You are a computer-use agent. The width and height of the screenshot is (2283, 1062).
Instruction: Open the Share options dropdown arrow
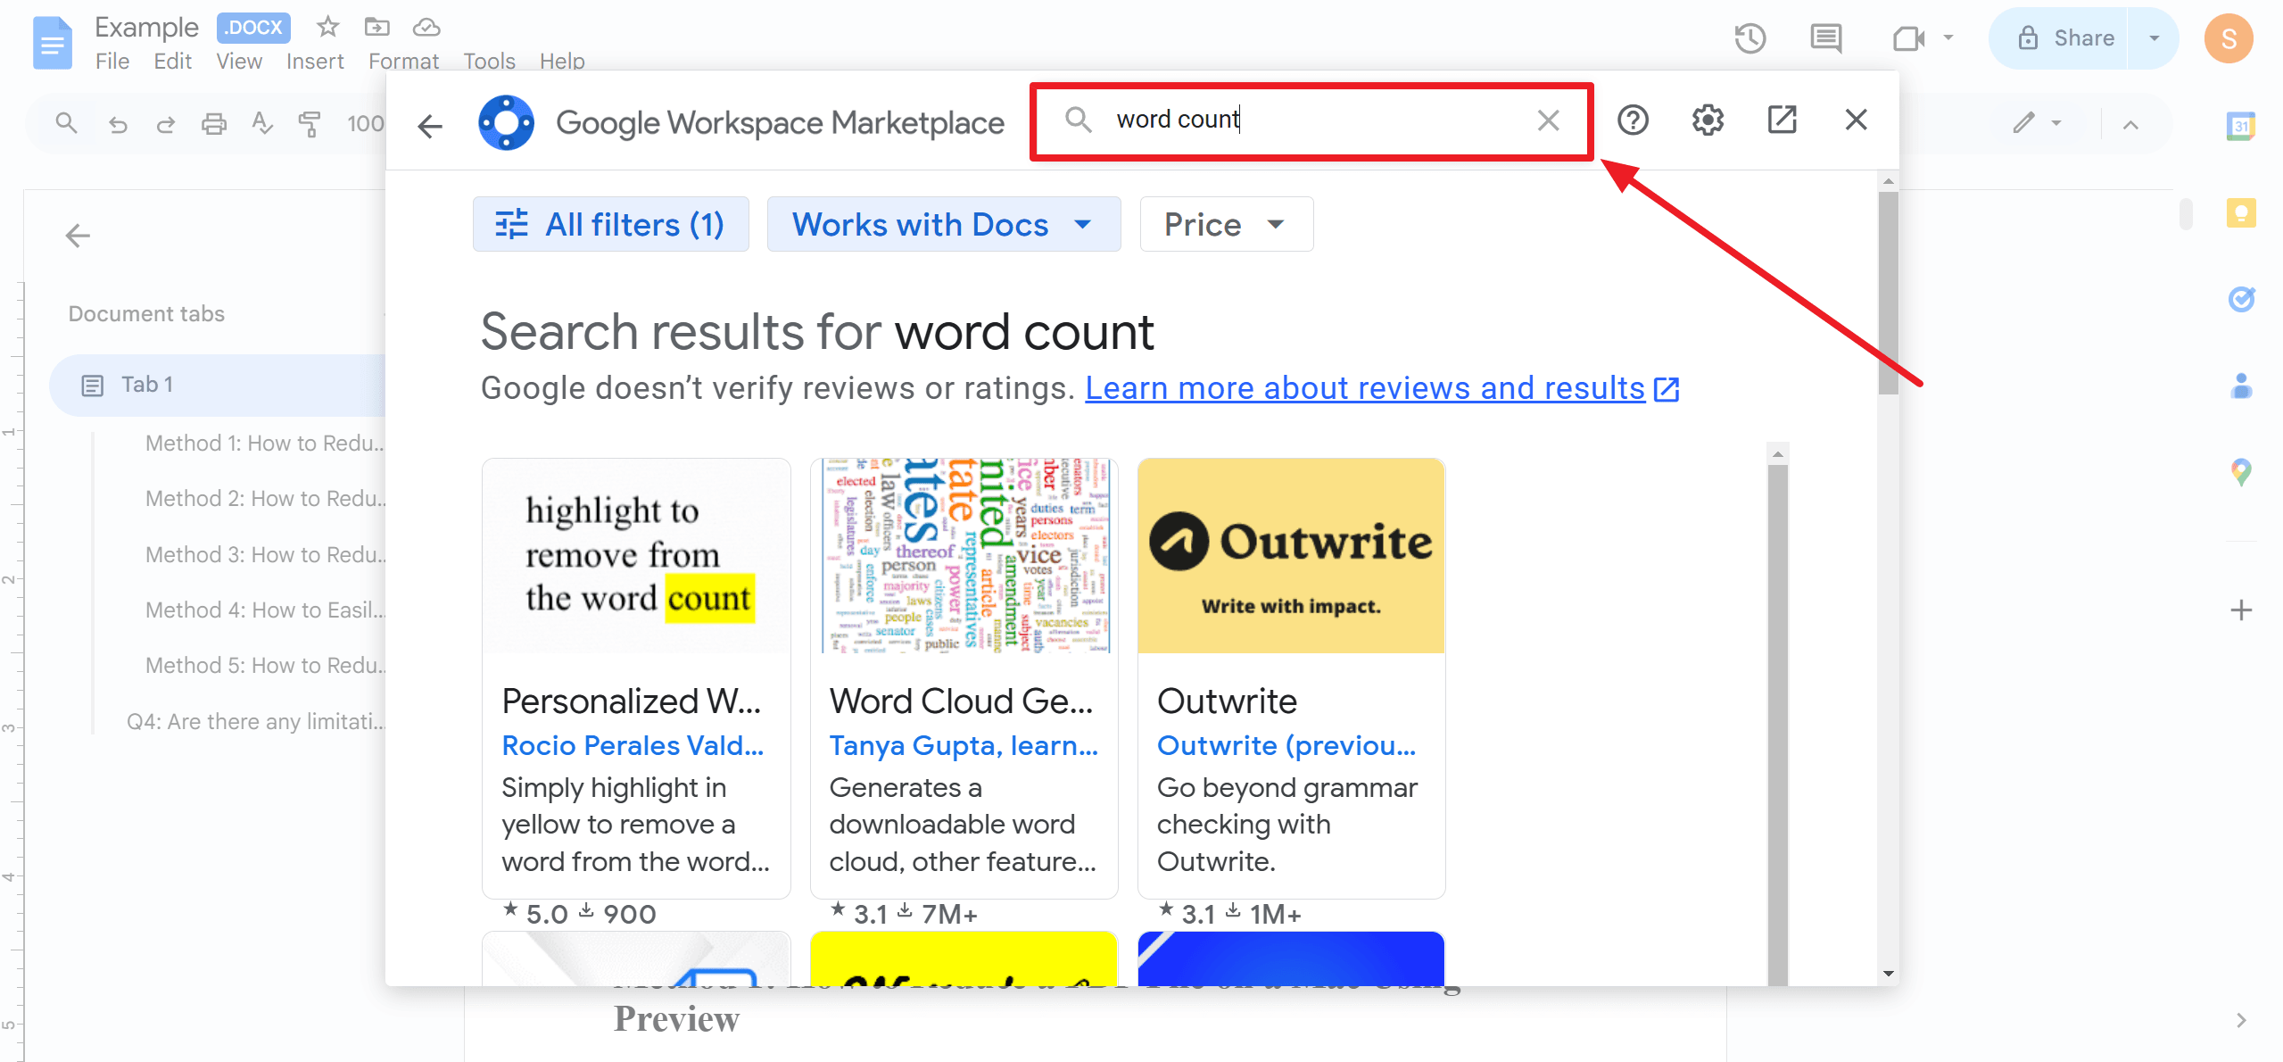point(2153,38)
